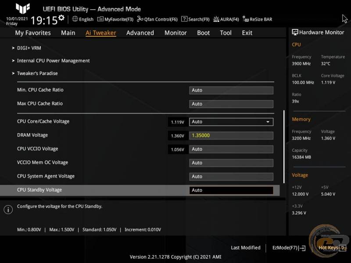Open the Tool tab
The image size is (351, 263).
[226, 33]
